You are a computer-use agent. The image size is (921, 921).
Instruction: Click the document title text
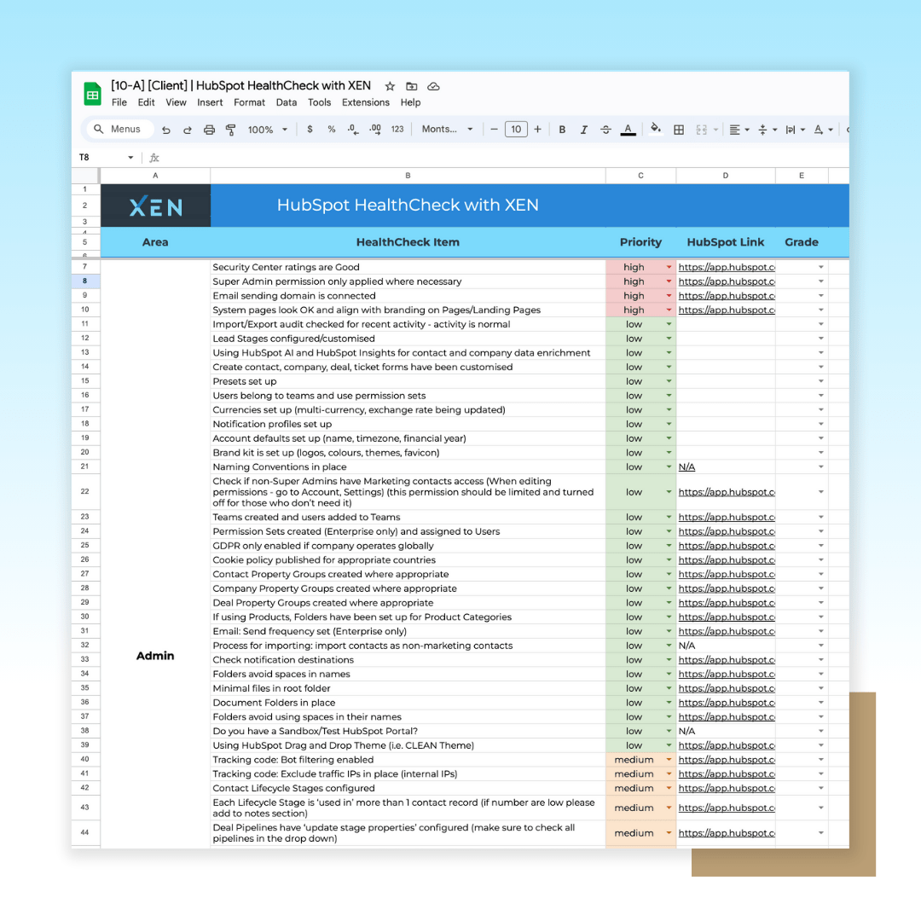tap(240, 86)
